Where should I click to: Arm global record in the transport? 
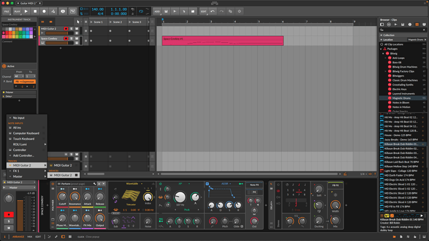[44, 11]
